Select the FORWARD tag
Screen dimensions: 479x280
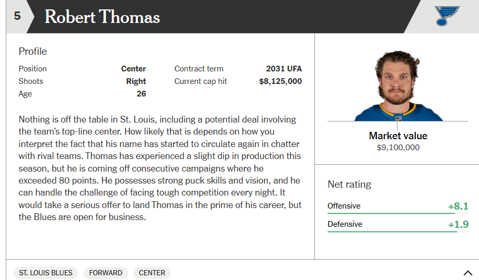pyautogui.click(x=106, y=273)
